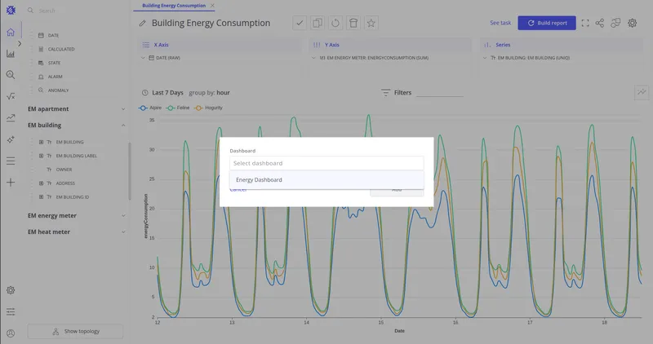Click the refresh reset toolbar button

click(x=335, y=23)
